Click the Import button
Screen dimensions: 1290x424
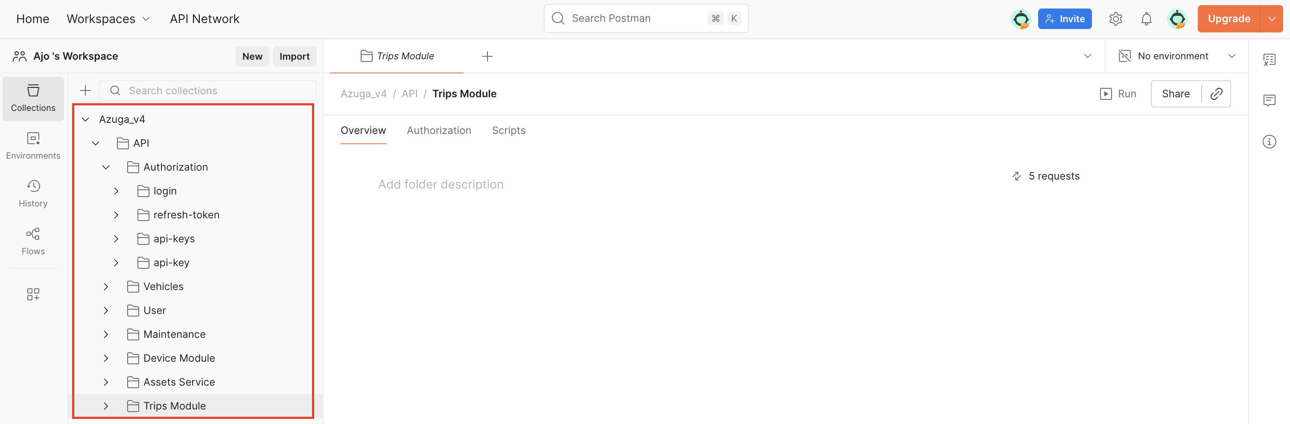(x=295, y=57)
